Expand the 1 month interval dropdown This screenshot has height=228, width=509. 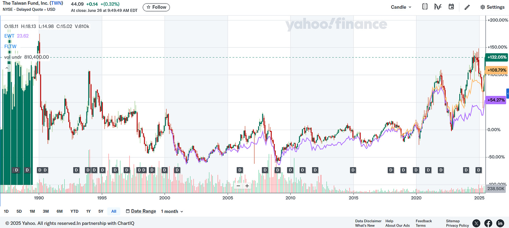coord(172,212)
